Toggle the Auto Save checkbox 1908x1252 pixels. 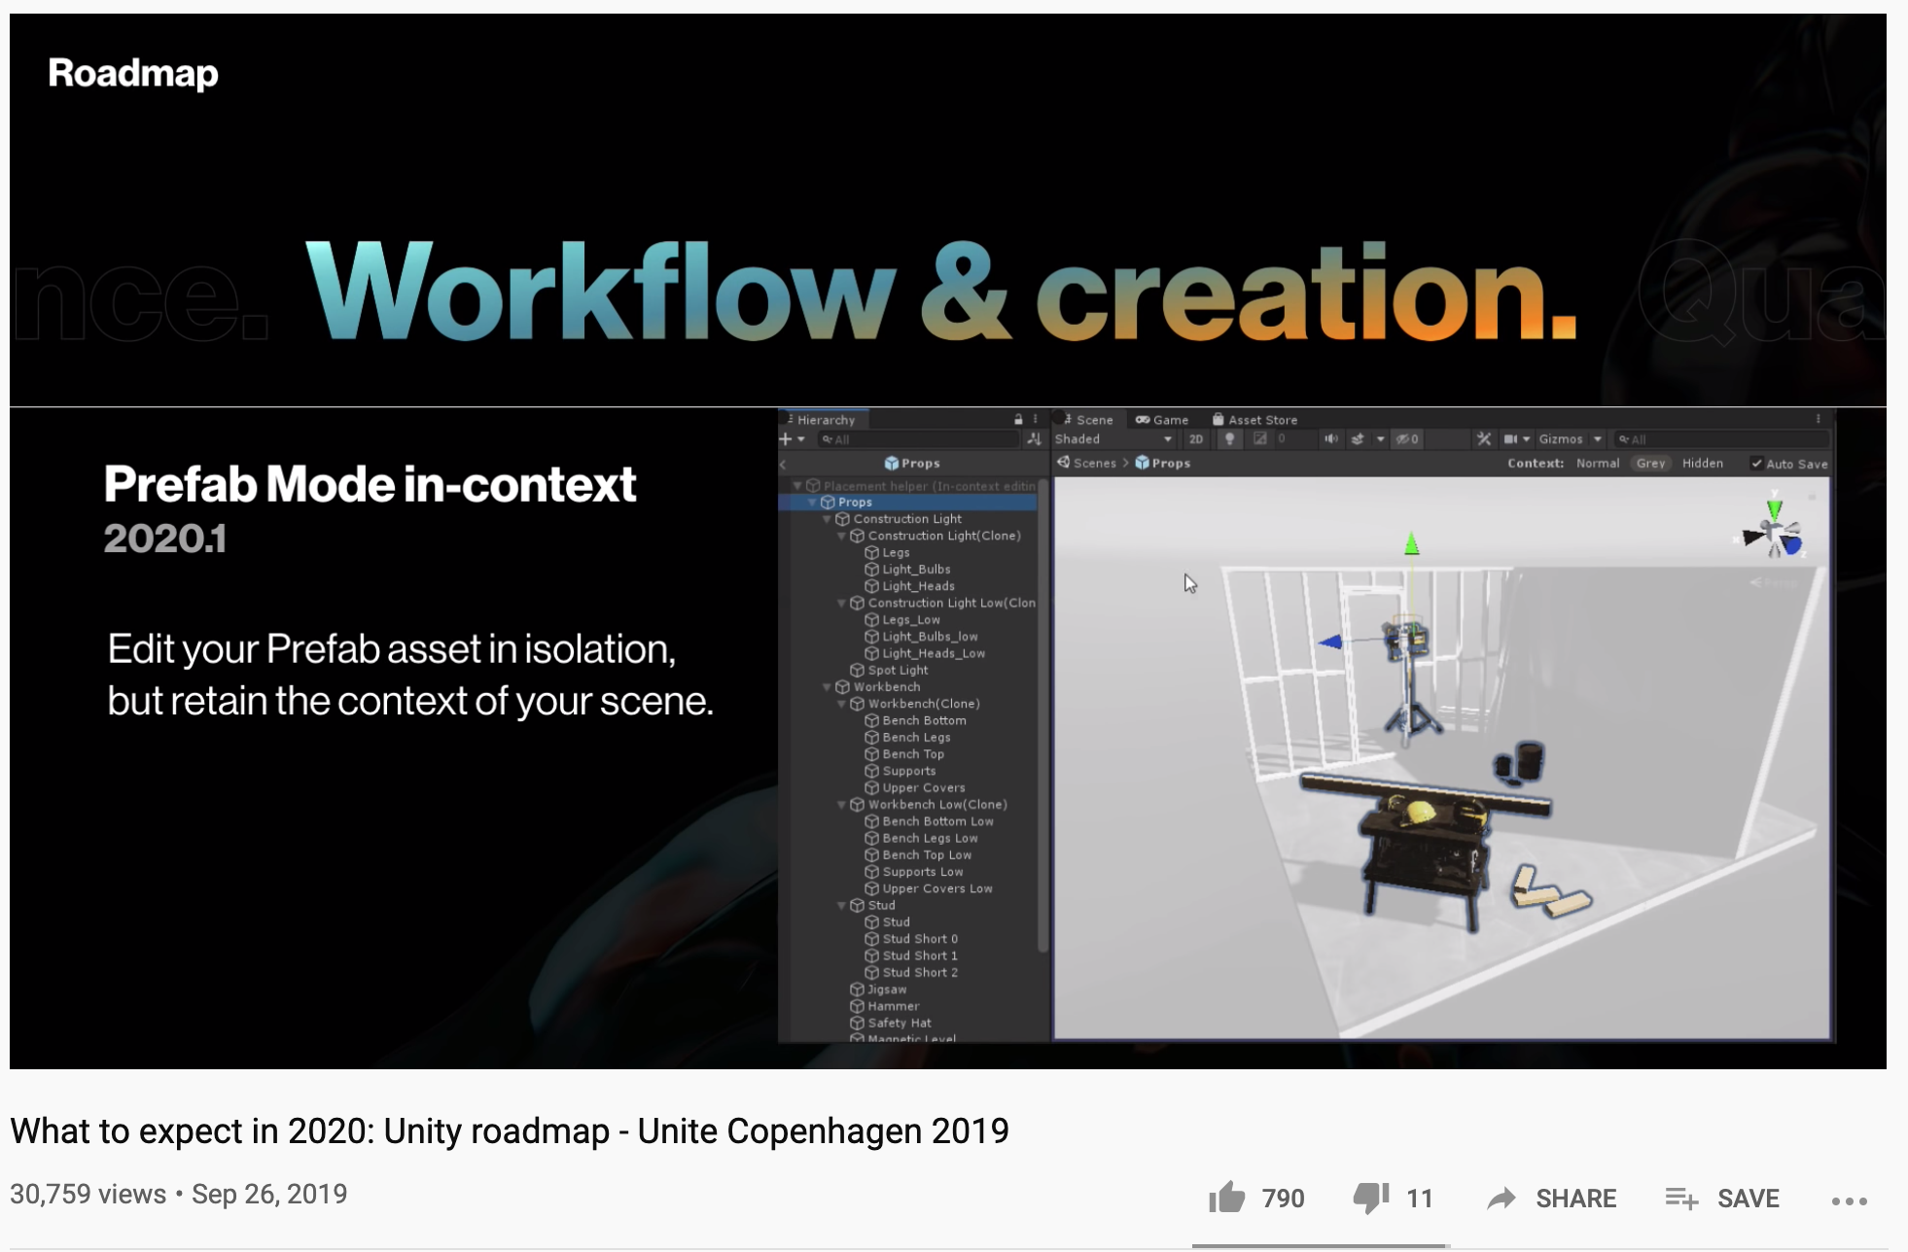1756,464
